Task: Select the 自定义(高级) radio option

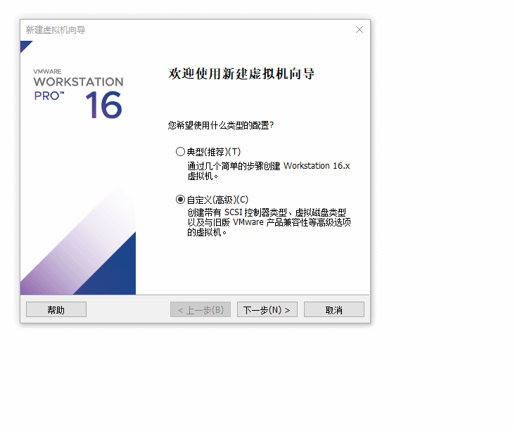Action: tap(180, 199)
